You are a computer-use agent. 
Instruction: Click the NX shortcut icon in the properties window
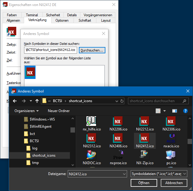(11, 32)
